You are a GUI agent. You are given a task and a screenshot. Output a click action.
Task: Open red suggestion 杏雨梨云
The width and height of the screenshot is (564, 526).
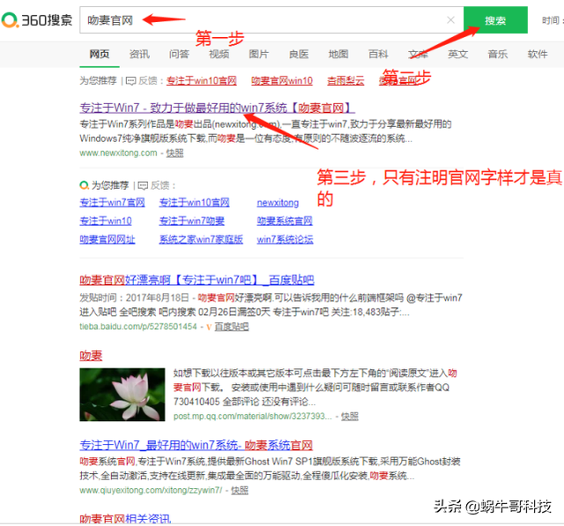(x=345, y=80)
